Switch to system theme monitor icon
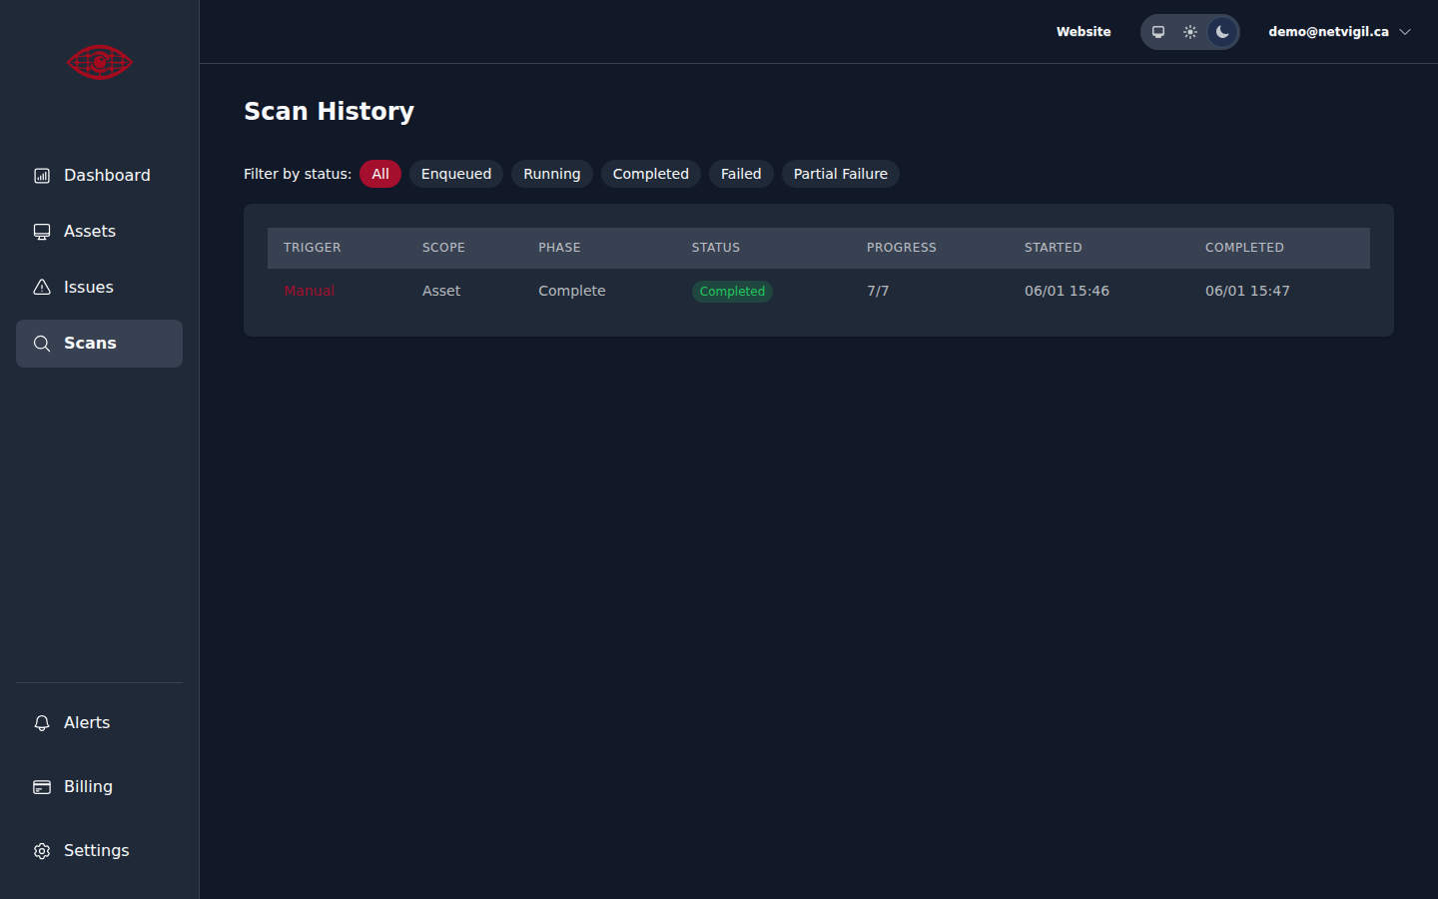Image resolution: width=1438 pixels, height=899 pixels. click(x=1158, y=32)
